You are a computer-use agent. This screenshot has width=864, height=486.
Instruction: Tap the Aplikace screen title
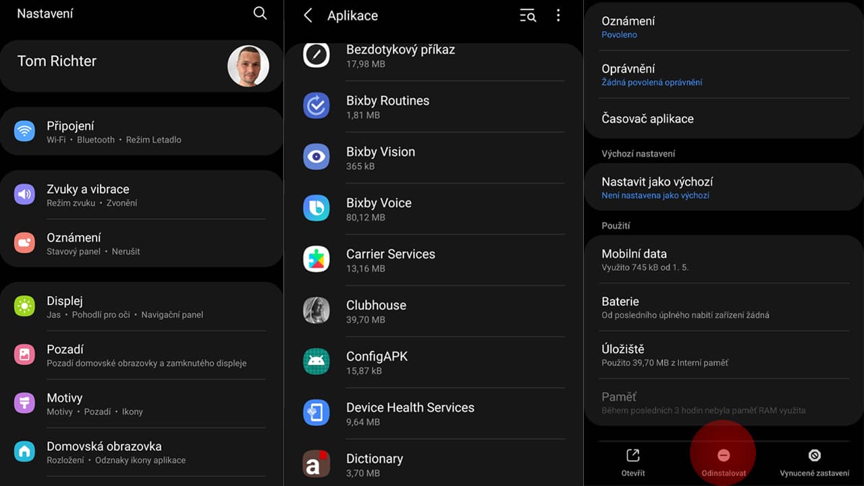(352, 16)
